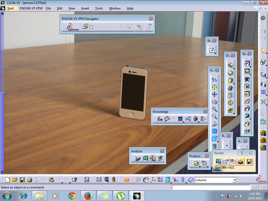Open the Help menu
The image size is (268, 201).
click(x=130, y=8)
